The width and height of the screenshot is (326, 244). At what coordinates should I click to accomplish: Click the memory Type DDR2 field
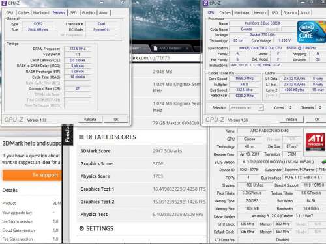tap(38, 24)
